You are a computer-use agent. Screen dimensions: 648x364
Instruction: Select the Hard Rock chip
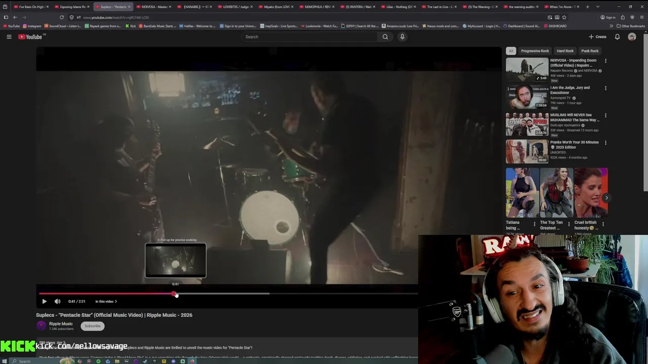[x=565, y=51]
